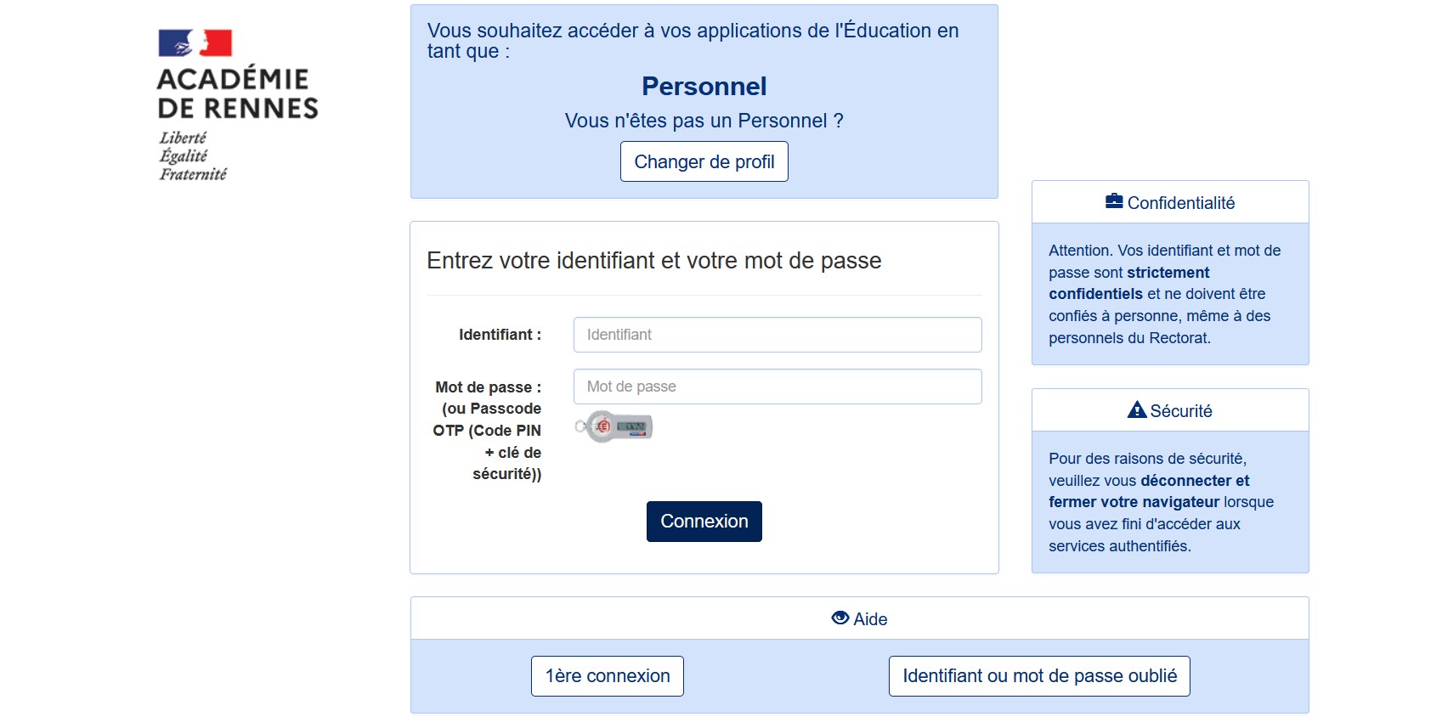This screenshot has height=728, width=1442.
Task: Click inside the Identifiant input field
Action: (777, 334)
